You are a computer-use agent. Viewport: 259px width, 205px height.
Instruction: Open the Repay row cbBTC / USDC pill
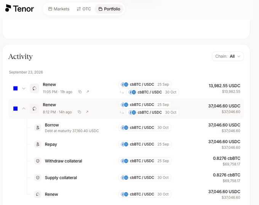pyautogui.click(x=145, y=144)
